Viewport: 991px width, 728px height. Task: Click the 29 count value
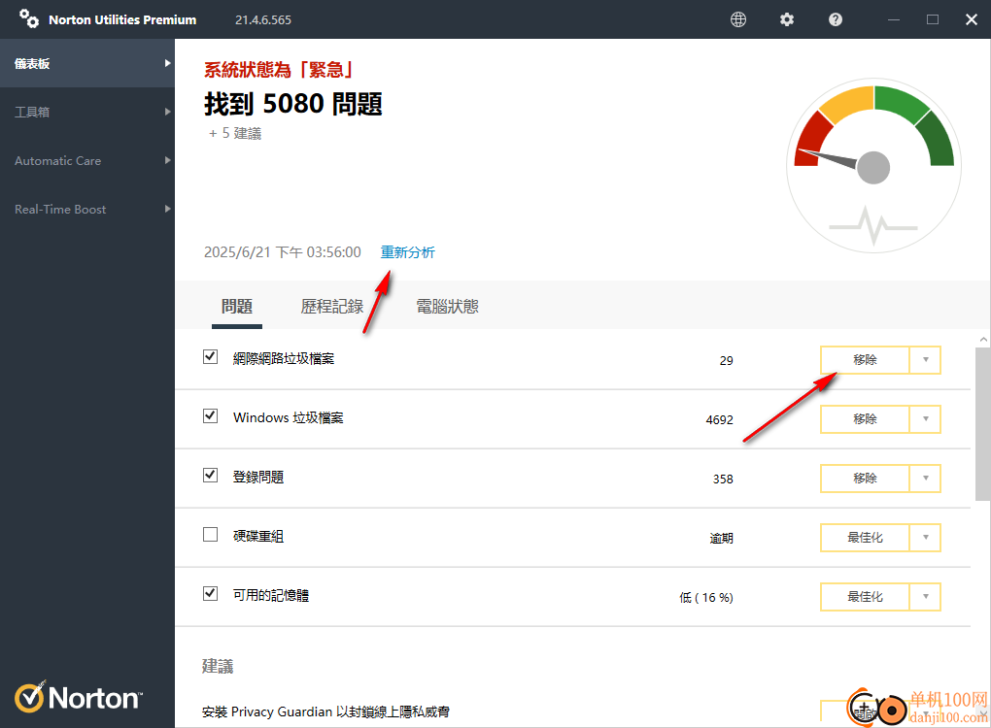click(x=726, y=360)
